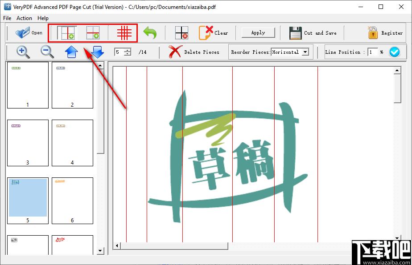Click the Apply button
412x265 pixels.
(x=258, y=33)
